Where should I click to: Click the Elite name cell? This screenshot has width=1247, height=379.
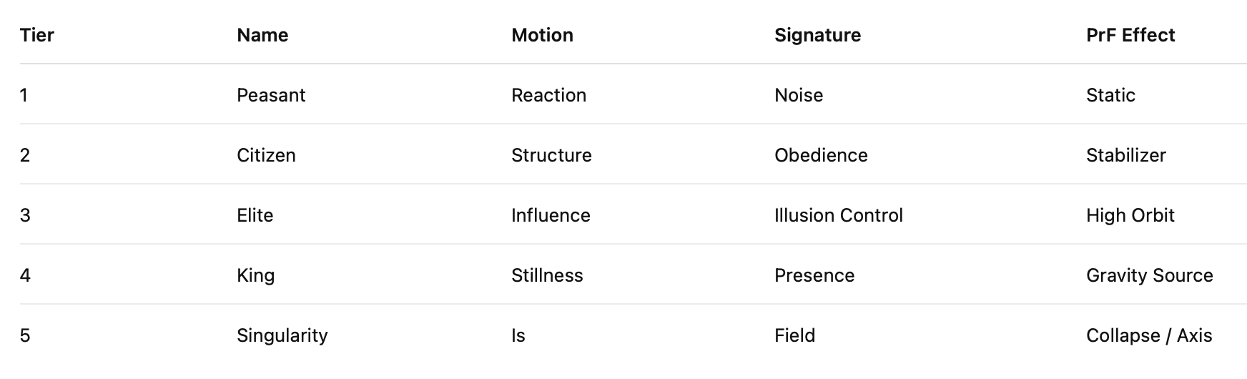(255, 215)
